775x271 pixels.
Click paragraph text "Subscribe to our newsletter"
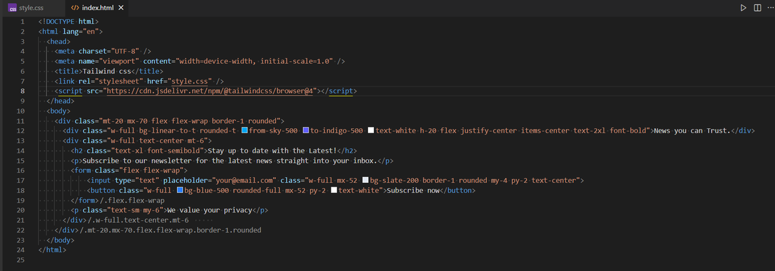pos(138,161)
